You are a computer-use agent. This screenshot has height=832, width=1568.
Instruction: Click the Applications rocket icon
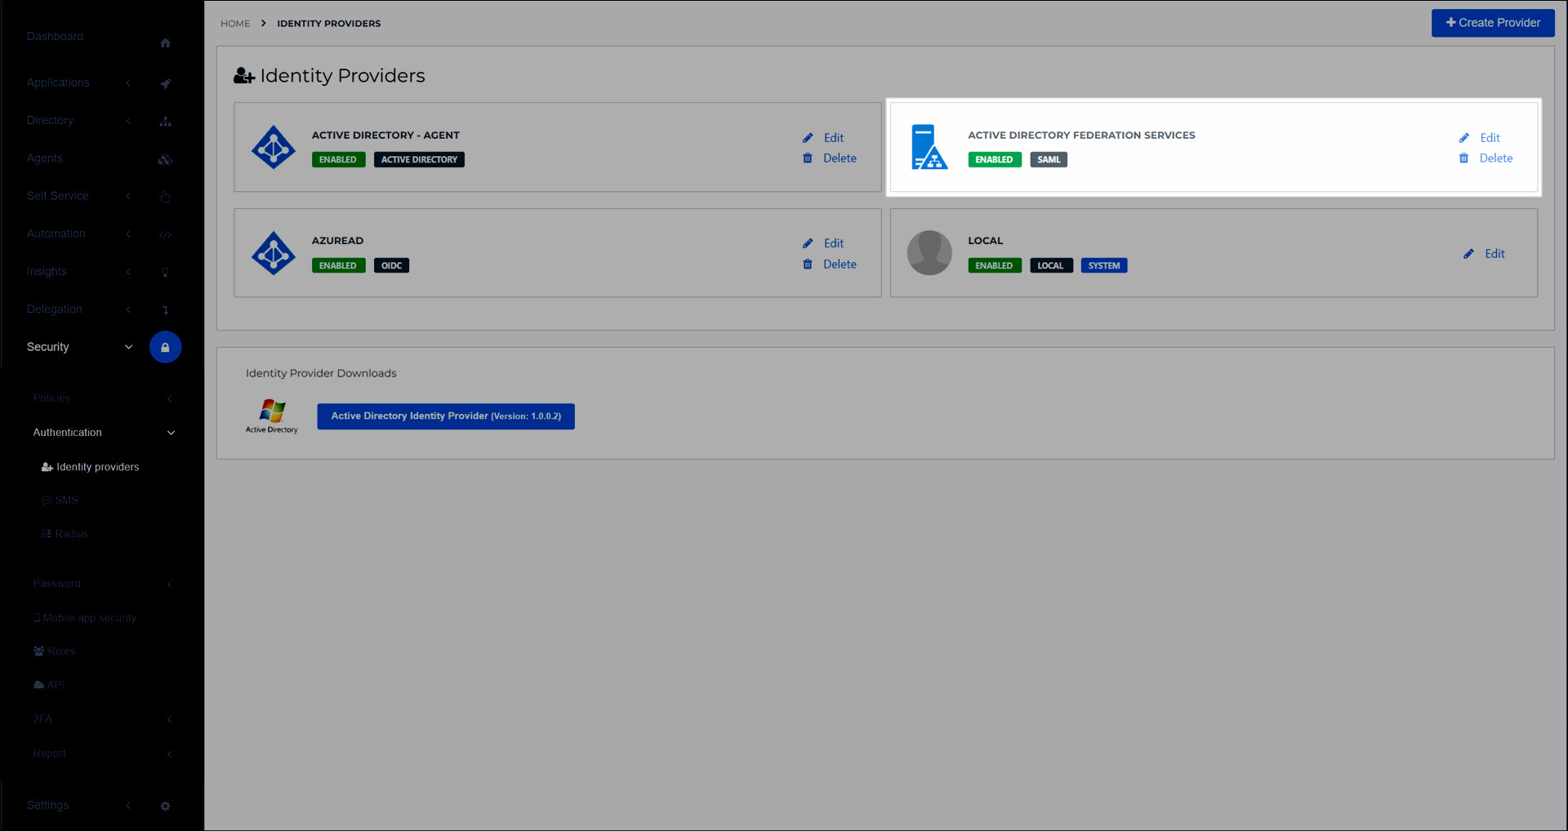tap(165, 83)
